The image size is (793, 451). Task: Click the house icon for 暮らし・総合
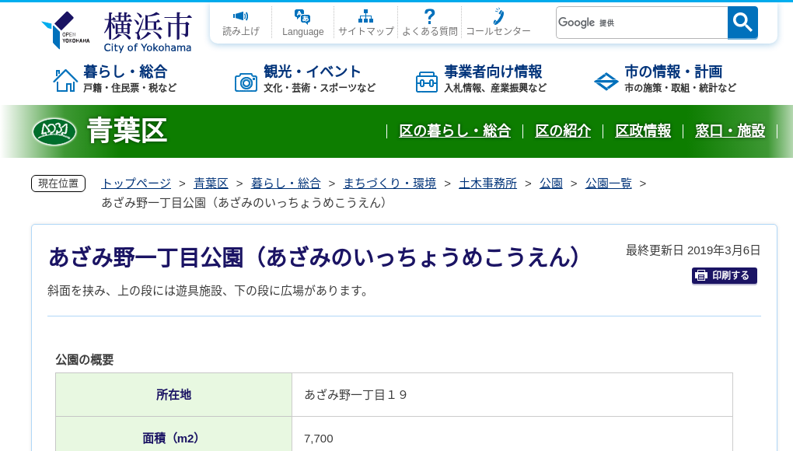click(65, 81)
